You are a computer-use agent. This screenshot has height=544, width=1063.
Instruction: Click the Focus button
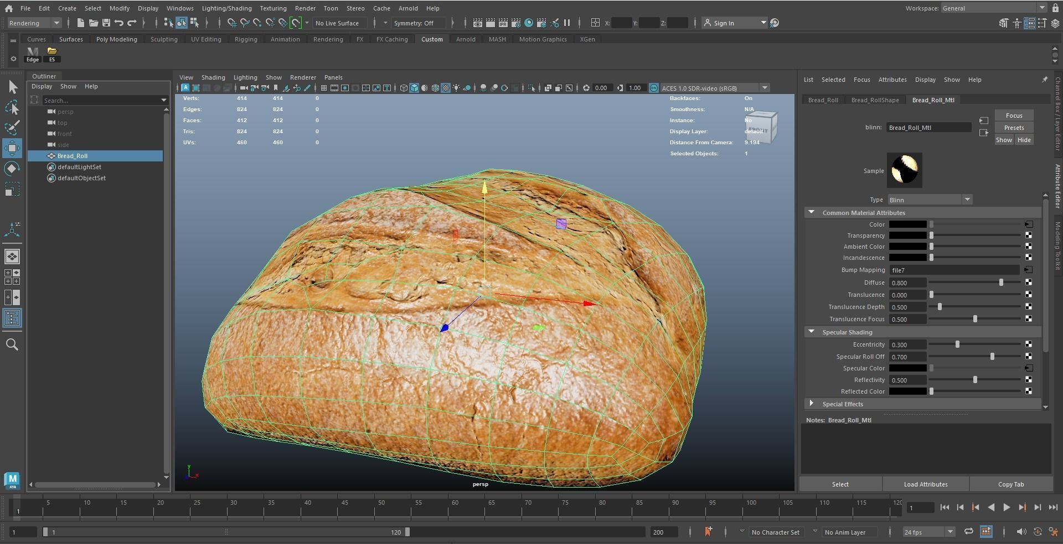pos(1014,116)
